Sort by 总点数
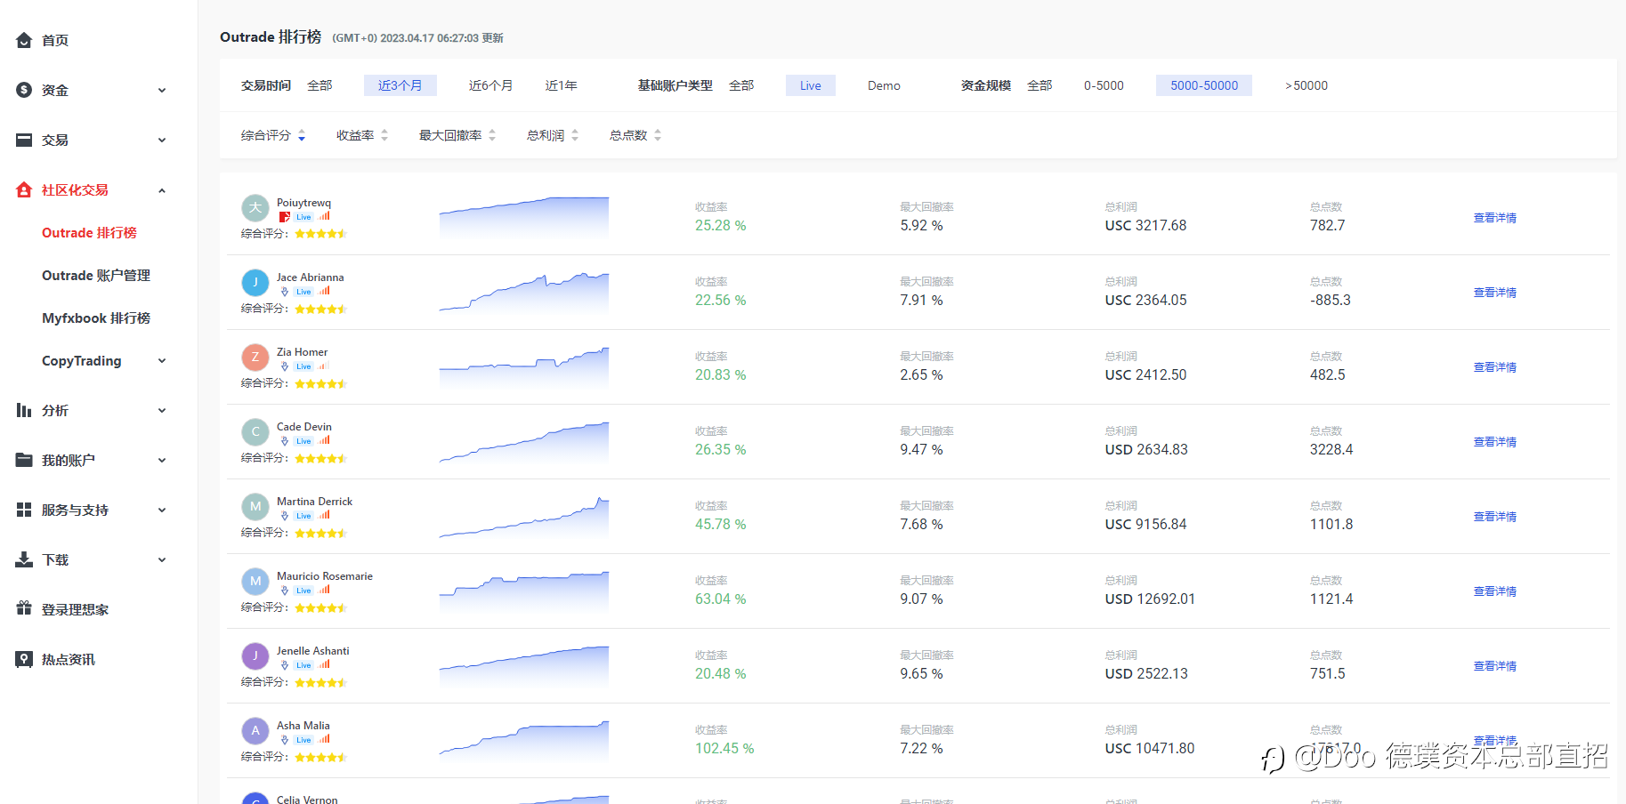 pos(635,135)
